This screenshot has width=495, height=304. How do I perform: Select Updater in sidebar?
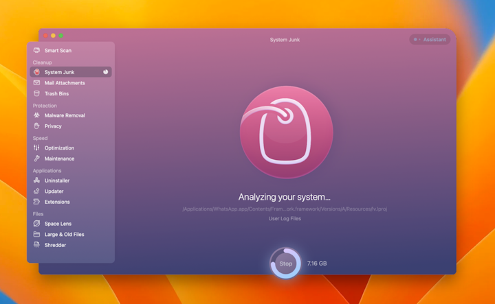click(x=71, y=191)
